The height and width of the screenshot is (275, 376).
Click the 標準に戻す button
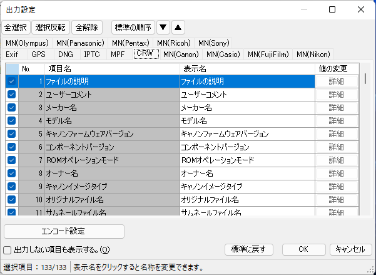point(249,249)
